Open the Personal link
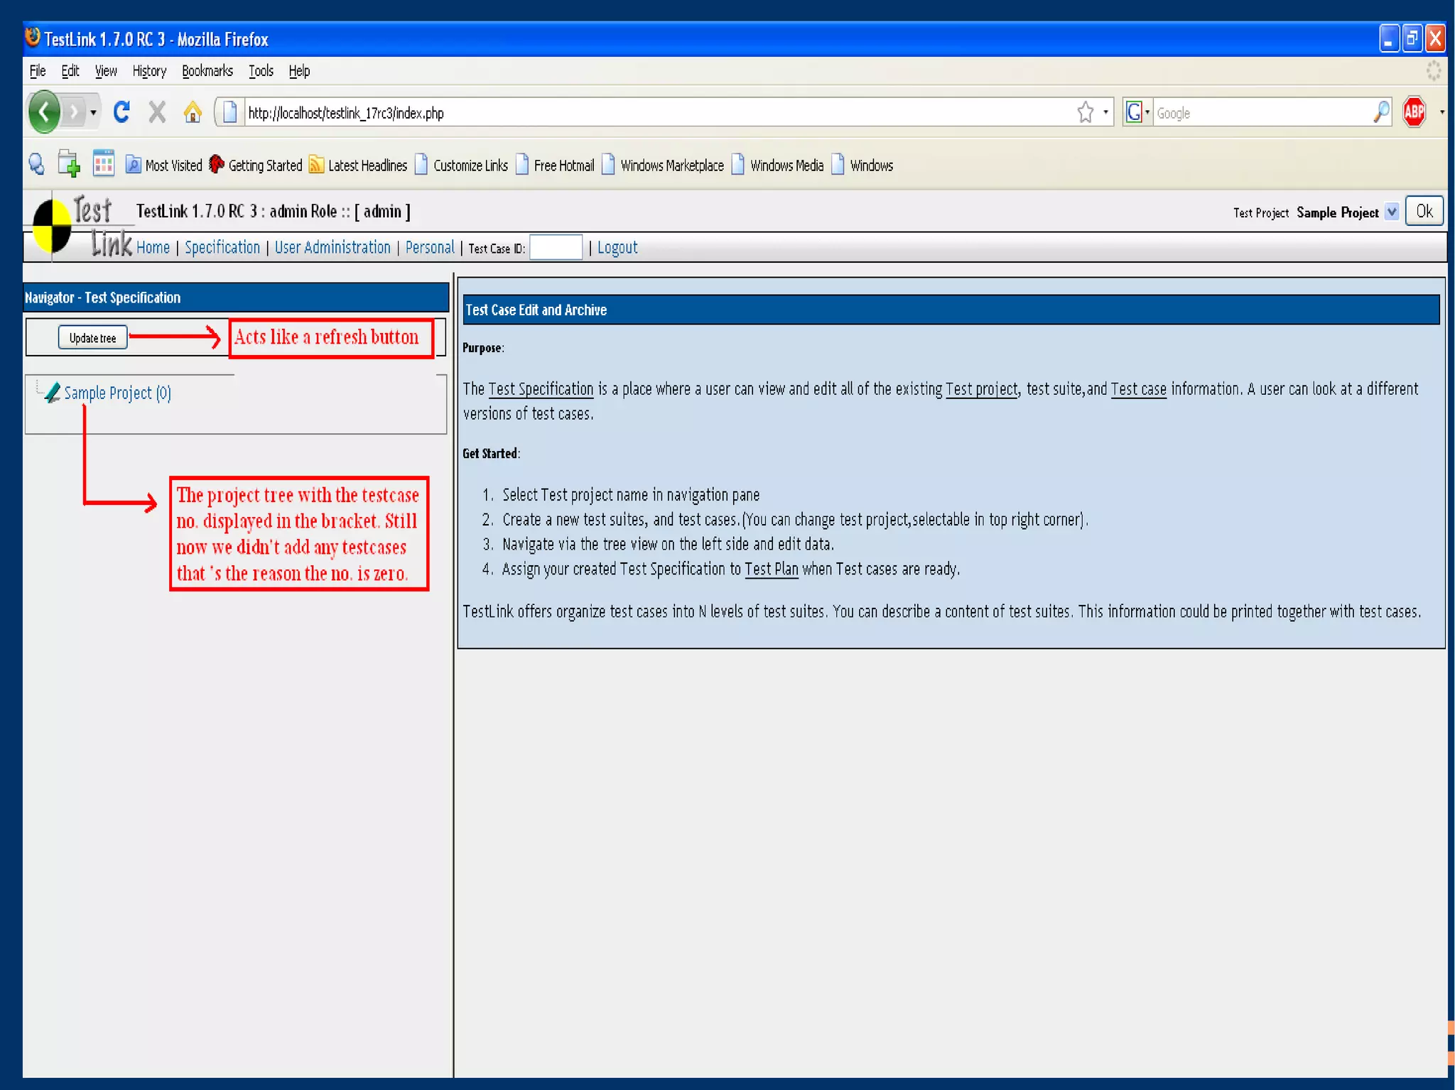The height and width of the screenshot is (1090, 1455). tap(430, 248)
